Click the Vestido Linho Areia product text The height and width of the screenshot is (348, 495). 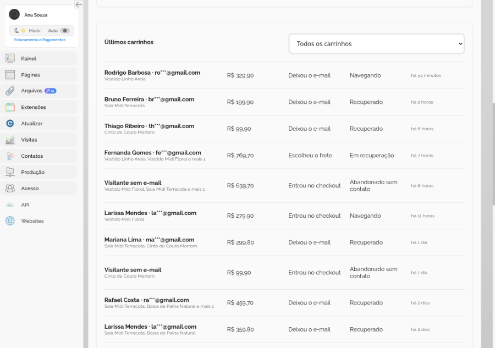click(125, 79)
